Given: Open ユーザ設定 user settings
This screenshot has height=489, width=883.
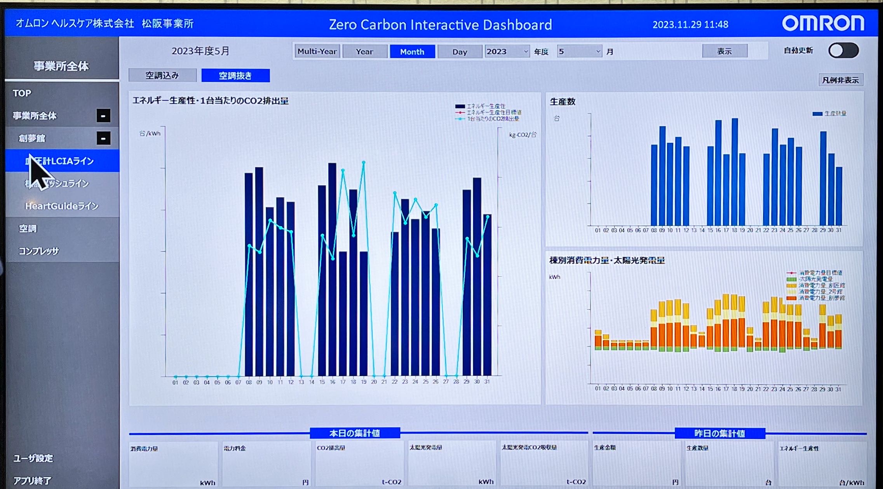Looking at the screenshot, I should click(33, 458).
